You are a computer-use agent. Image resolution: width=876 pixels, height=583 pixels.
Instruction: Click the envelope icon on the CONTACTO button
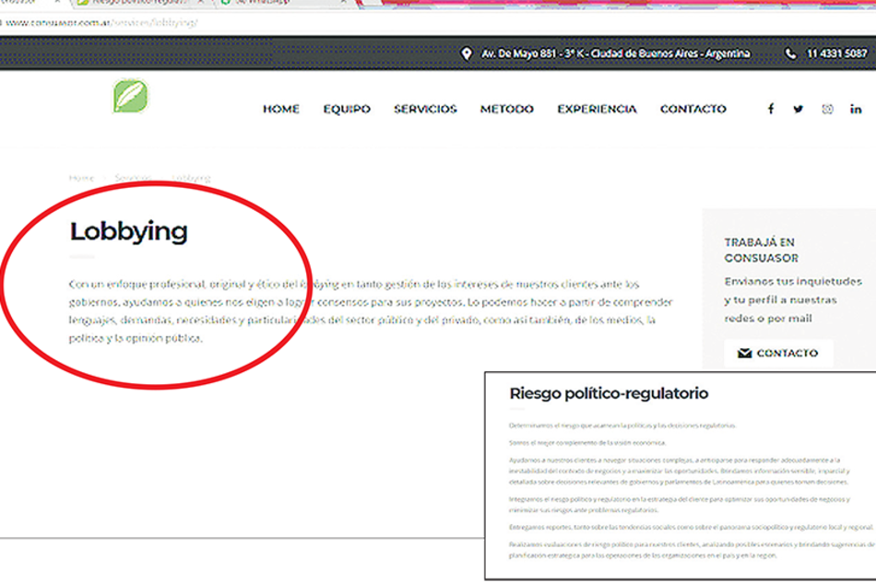[745, 352]
